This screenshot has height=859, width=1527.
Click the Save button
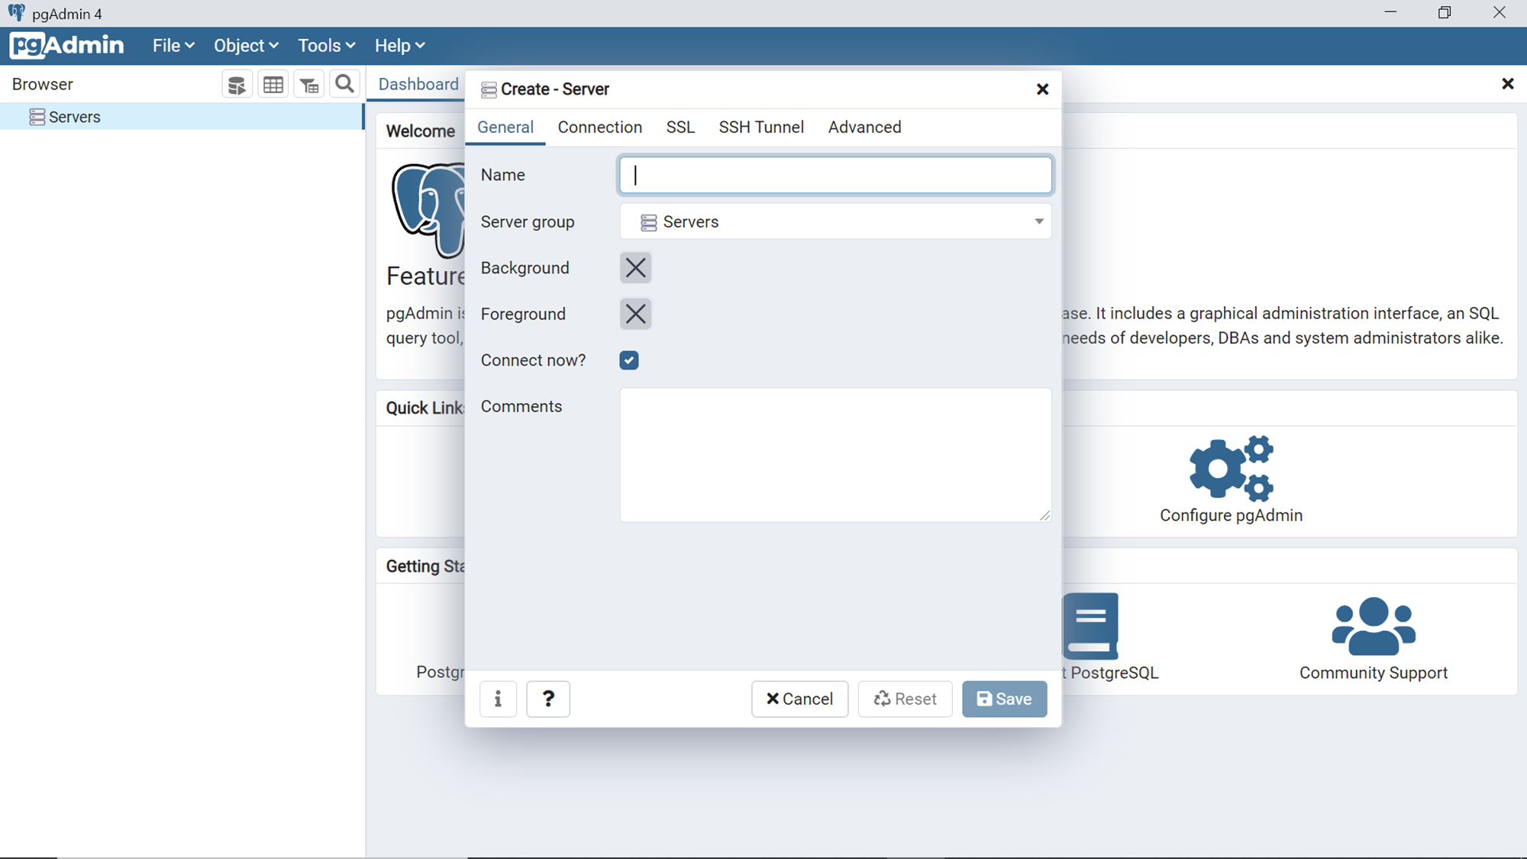[1004, 699]
